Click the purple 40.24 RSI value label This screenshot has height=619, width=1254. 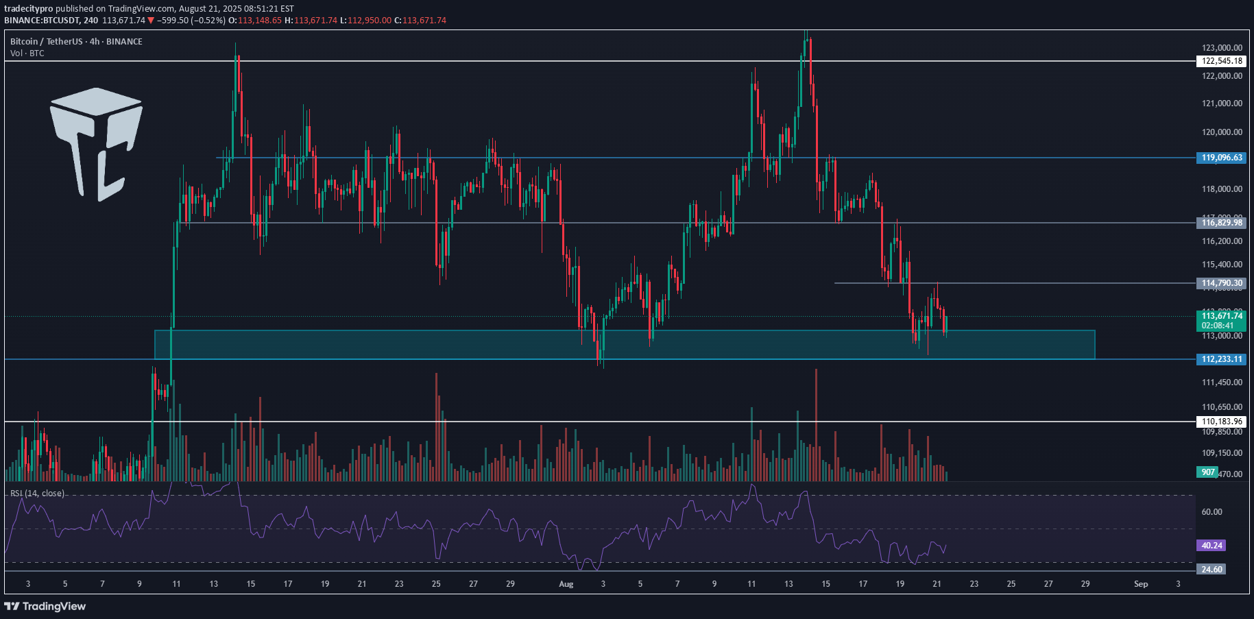pos(1211,546)
